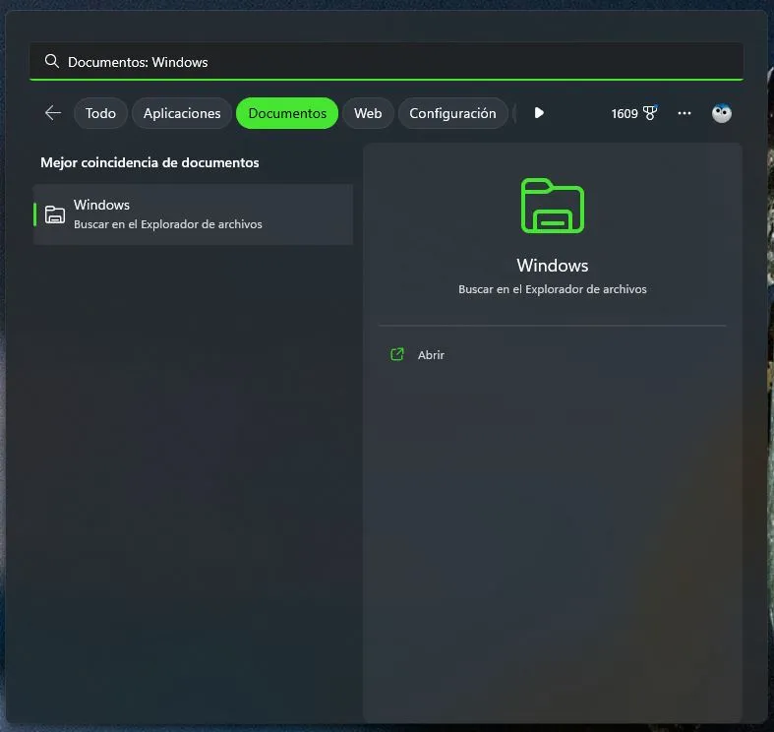Switch to the Aplicaciones tab
This screenshot has width=774, height=732.
tap(182, 113)
